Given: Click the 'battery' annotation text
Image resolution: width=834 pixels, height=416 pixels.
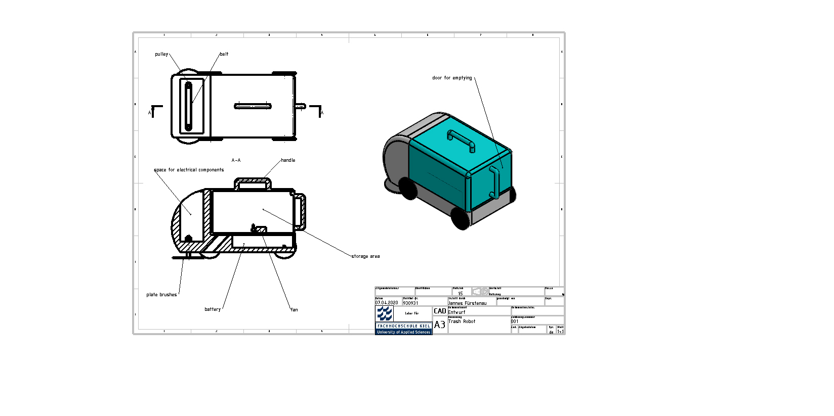Looking at the screenshot, I should [x=213, y=309].
